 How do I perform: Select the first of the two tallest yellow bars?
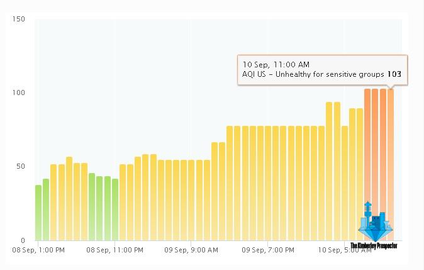[x=329, y=170]
